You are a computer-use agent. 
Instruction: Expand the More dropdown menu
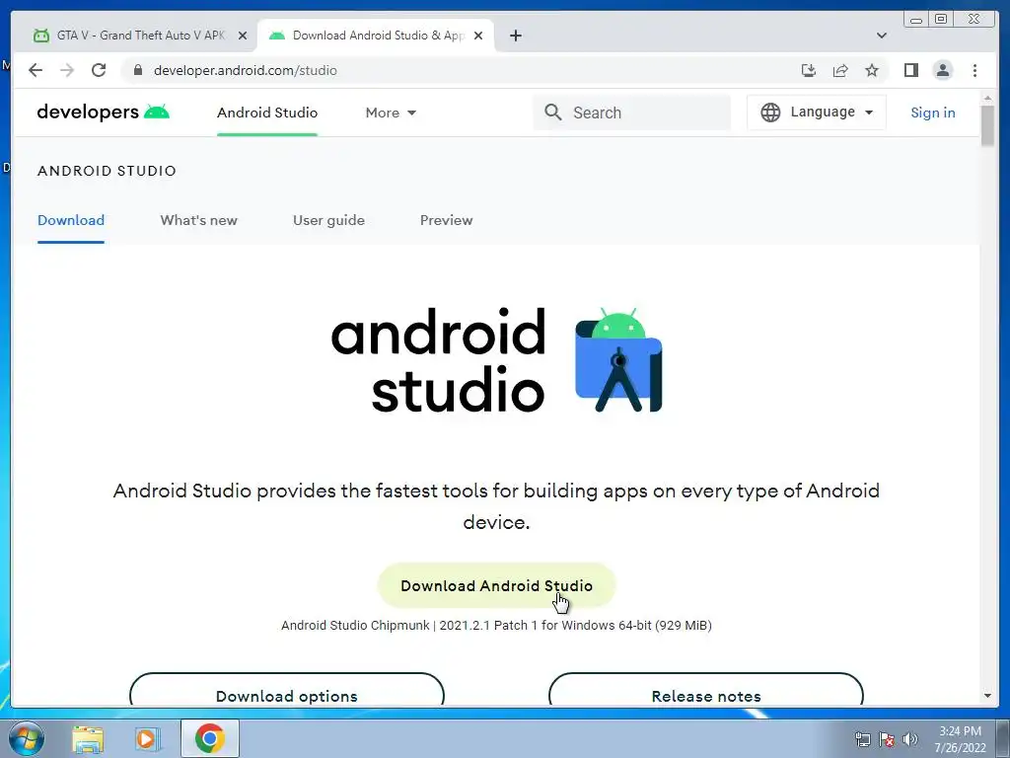tap(391, 113)
